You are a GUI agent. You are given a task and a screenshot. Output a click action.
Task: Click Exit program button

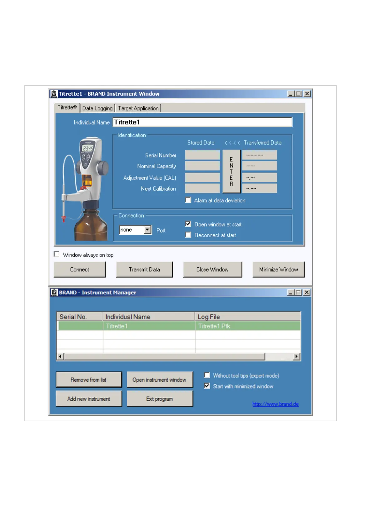[x=160, y=399]
